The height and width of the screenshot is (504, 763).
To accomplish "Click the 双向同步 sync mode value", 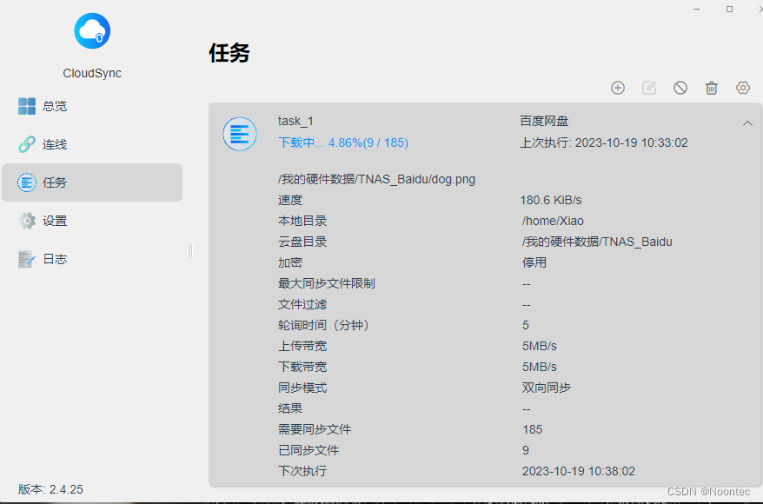I will (x=547, y=388).
